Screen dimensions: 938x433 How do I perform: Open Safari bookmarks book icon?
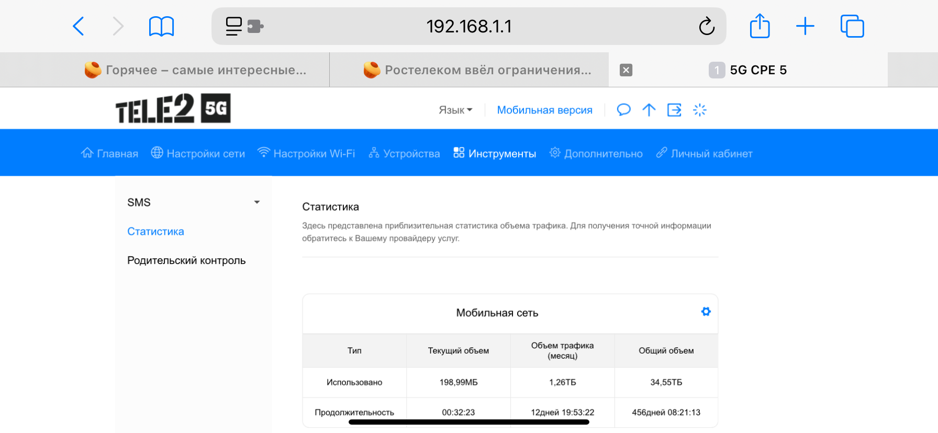click(x=161, y=26)
